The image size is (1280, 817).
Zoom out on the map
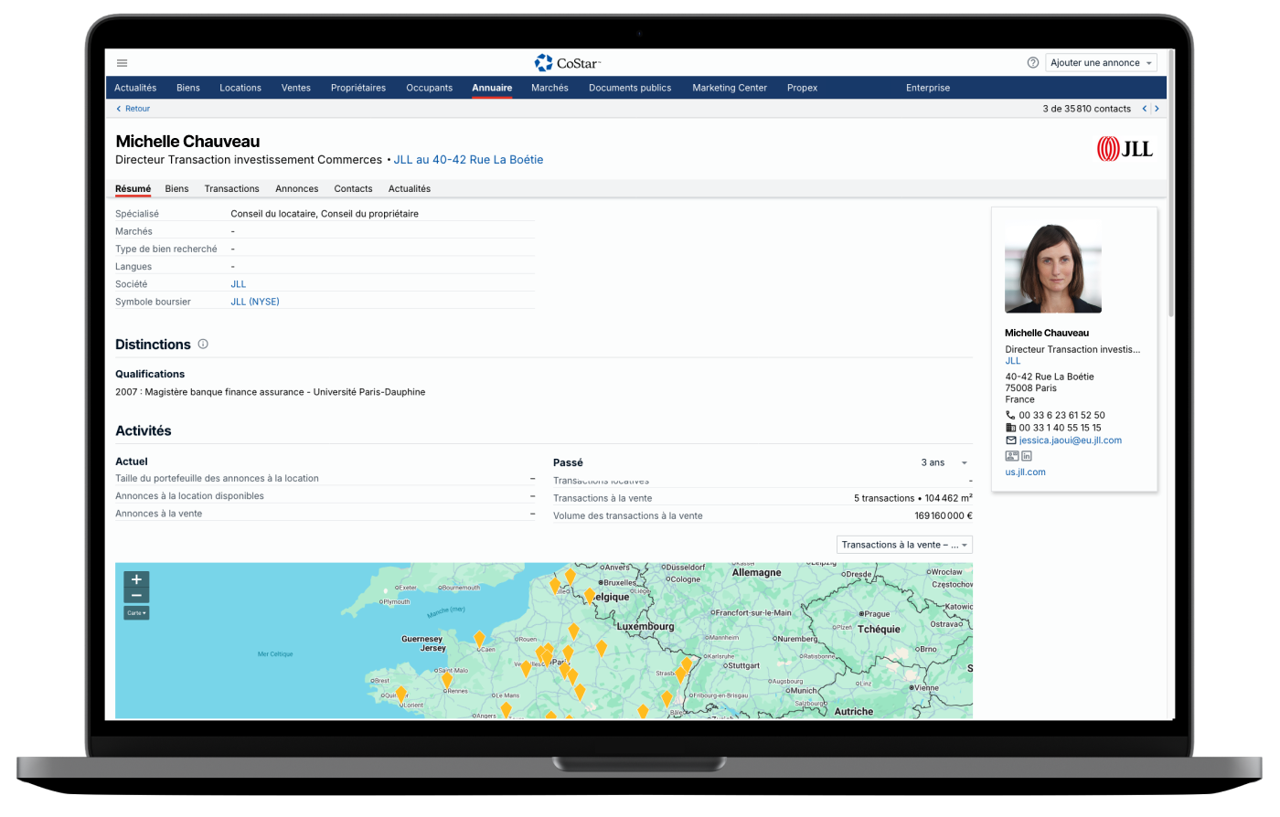(136, 595)
